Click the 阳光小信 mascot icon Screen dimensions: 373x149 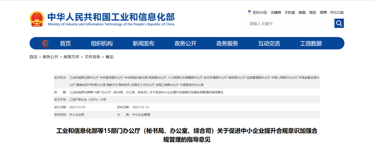[x=249, y=12]
